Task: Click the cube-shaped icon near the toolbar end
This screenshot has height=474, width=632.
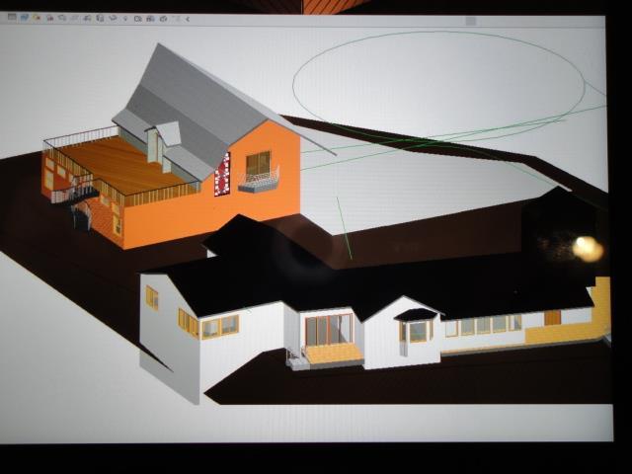Action: click(x=163, y=19)
